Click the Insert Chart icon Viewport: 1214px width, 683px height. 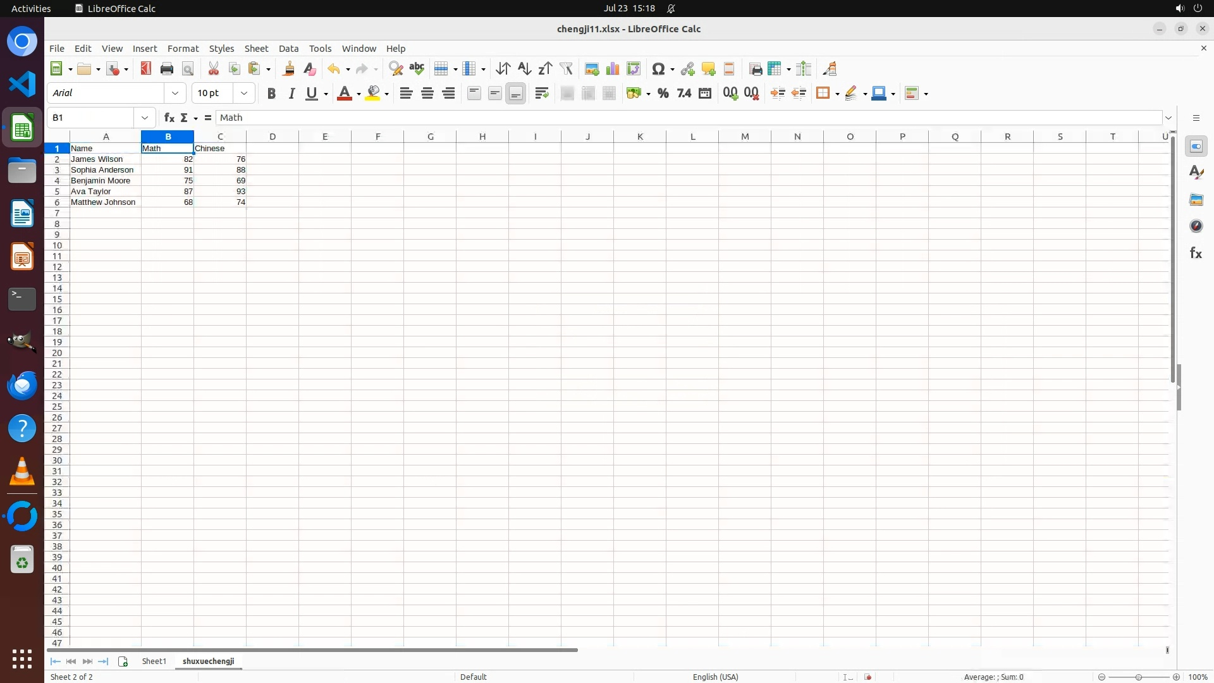pos(612,69)
